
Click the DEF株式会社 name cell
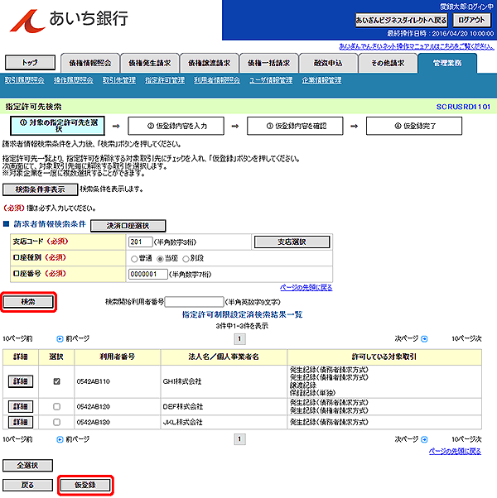tap(224, 406)
